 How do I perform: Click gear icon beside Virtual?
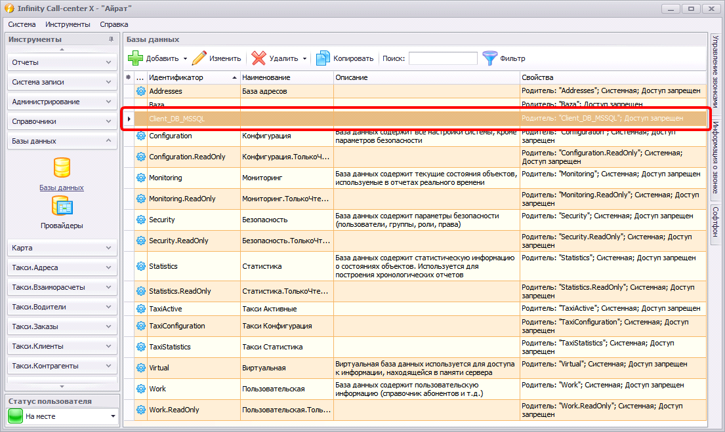click(x=141, y=368)
